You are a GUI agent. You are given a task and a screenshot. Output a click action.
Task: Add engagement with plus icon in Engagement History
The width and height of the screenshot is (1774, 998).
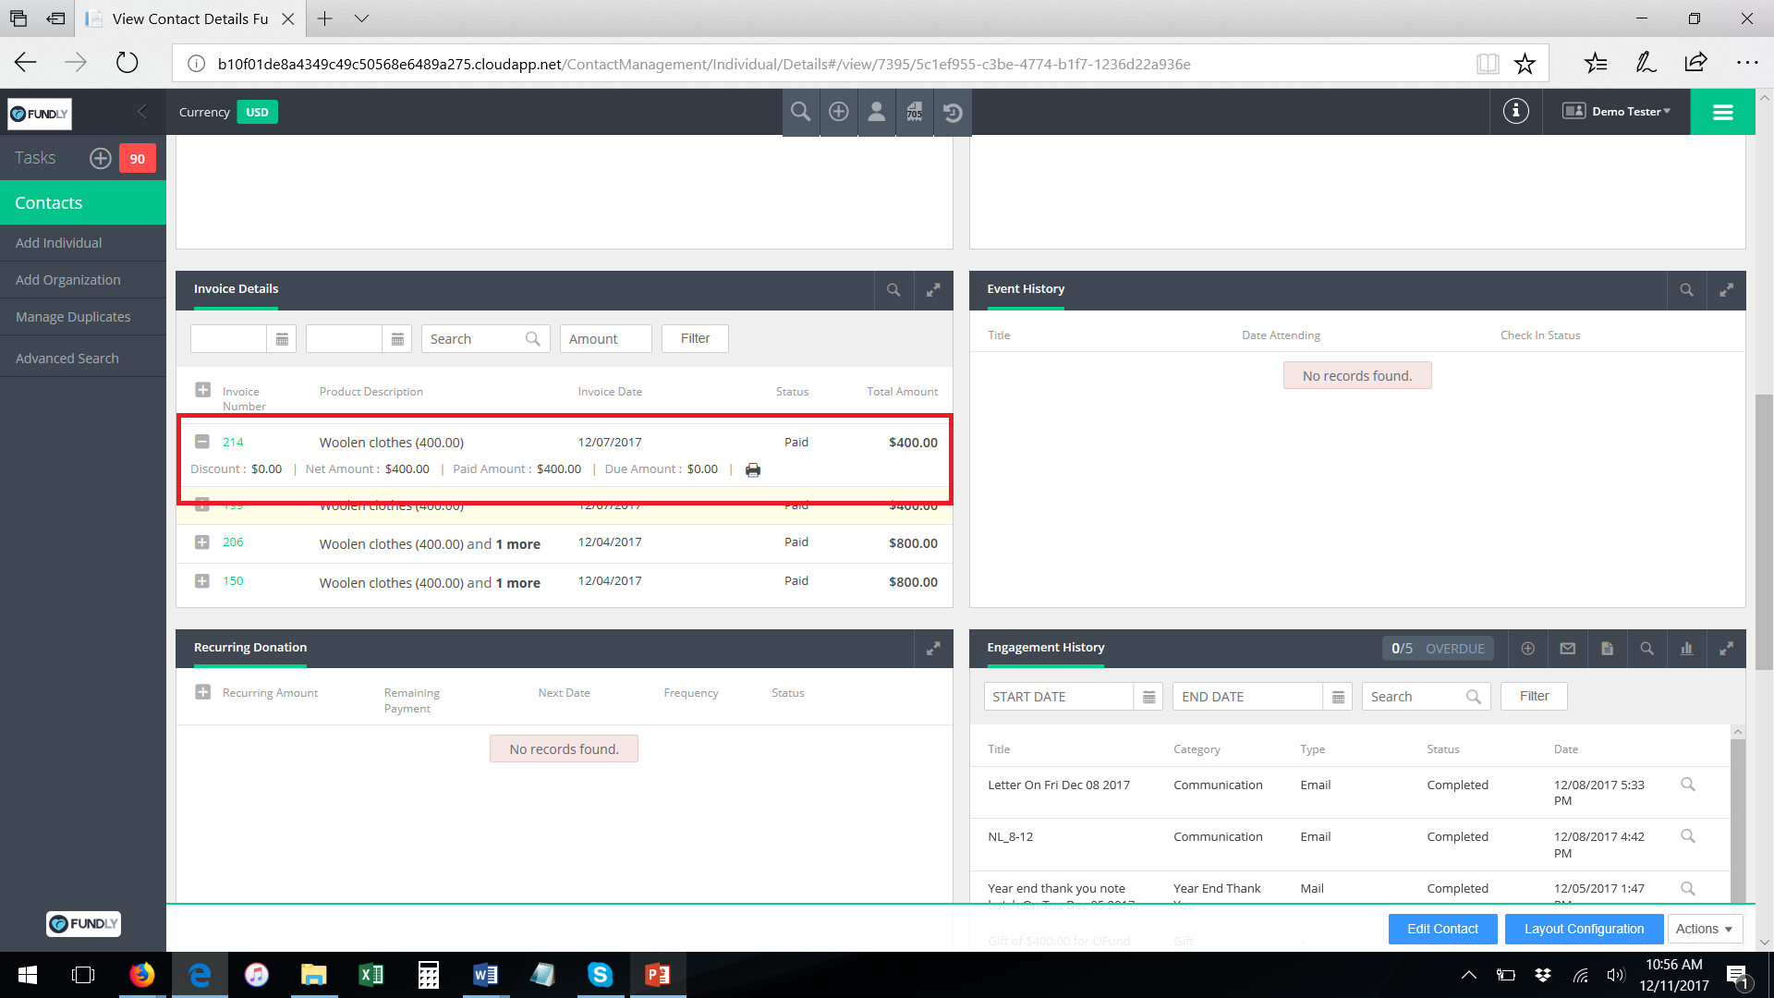point(1527,649)
